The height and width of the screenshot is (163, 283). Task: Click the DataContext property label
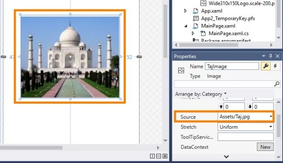(x=195, y=147)
